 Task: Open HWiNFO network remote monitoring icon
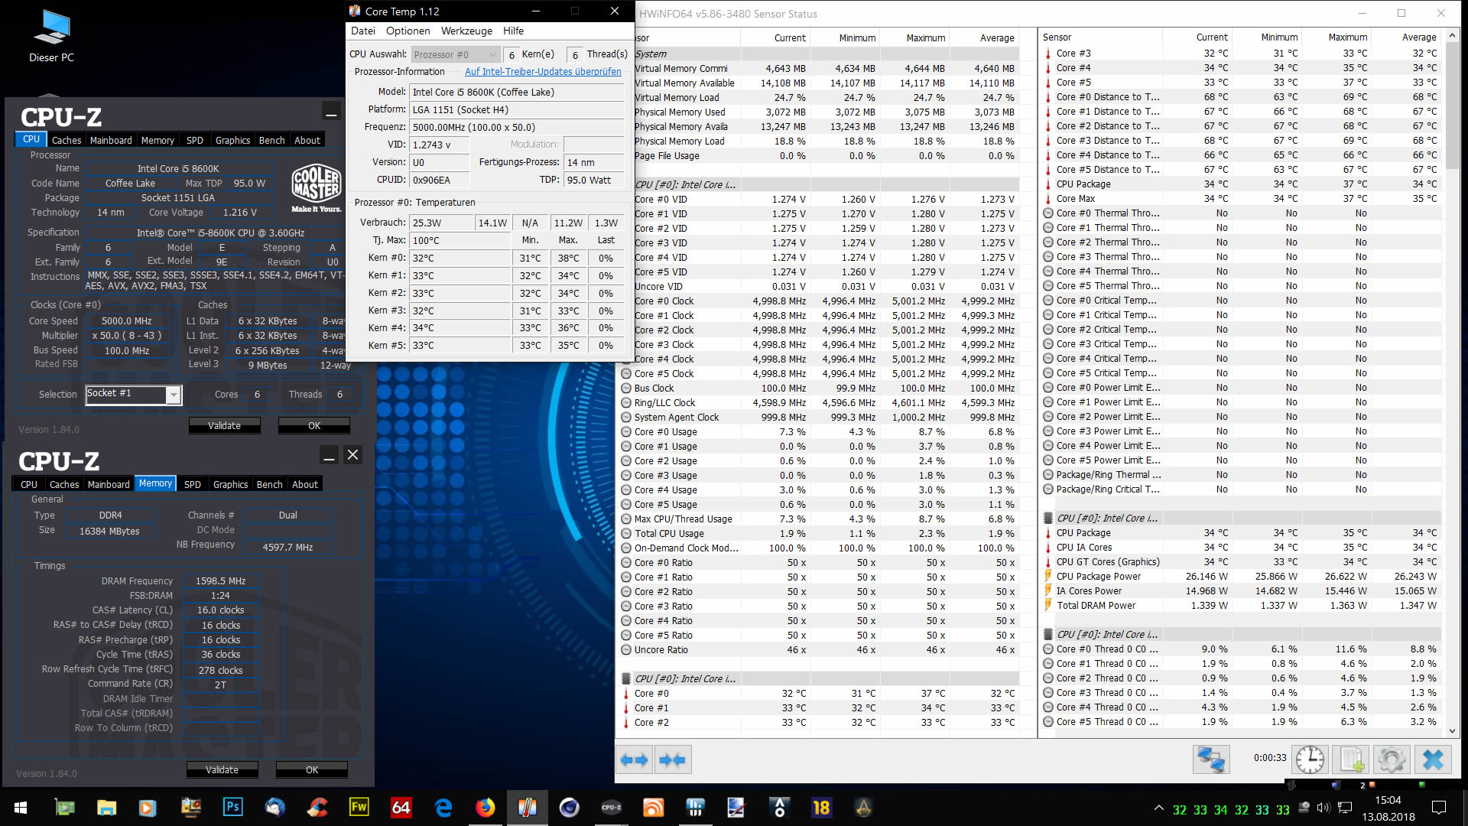point(1211,759)
